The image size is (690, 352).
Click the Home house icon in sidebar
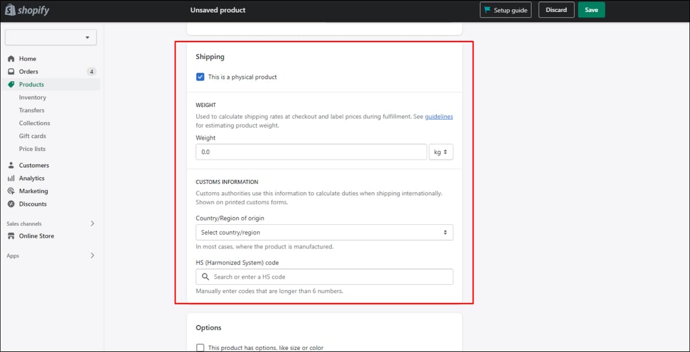(11, 59)
